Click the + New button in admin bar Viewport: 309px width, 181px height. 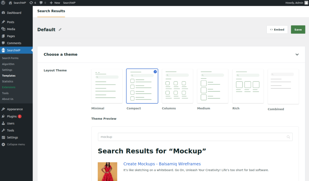[54, 3]
